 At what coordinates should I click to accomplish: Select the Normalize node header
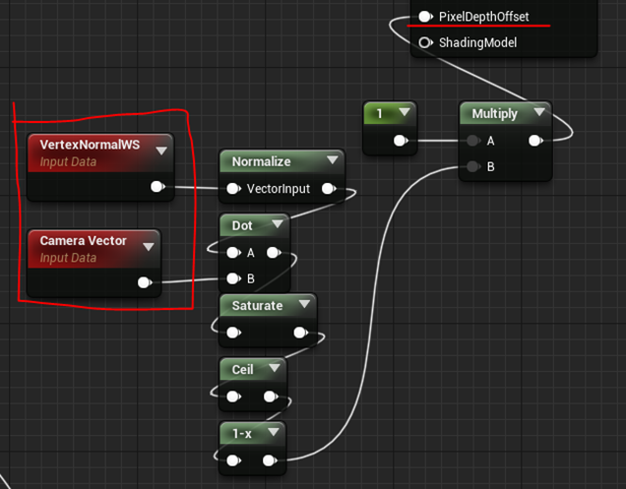[282, 161]
